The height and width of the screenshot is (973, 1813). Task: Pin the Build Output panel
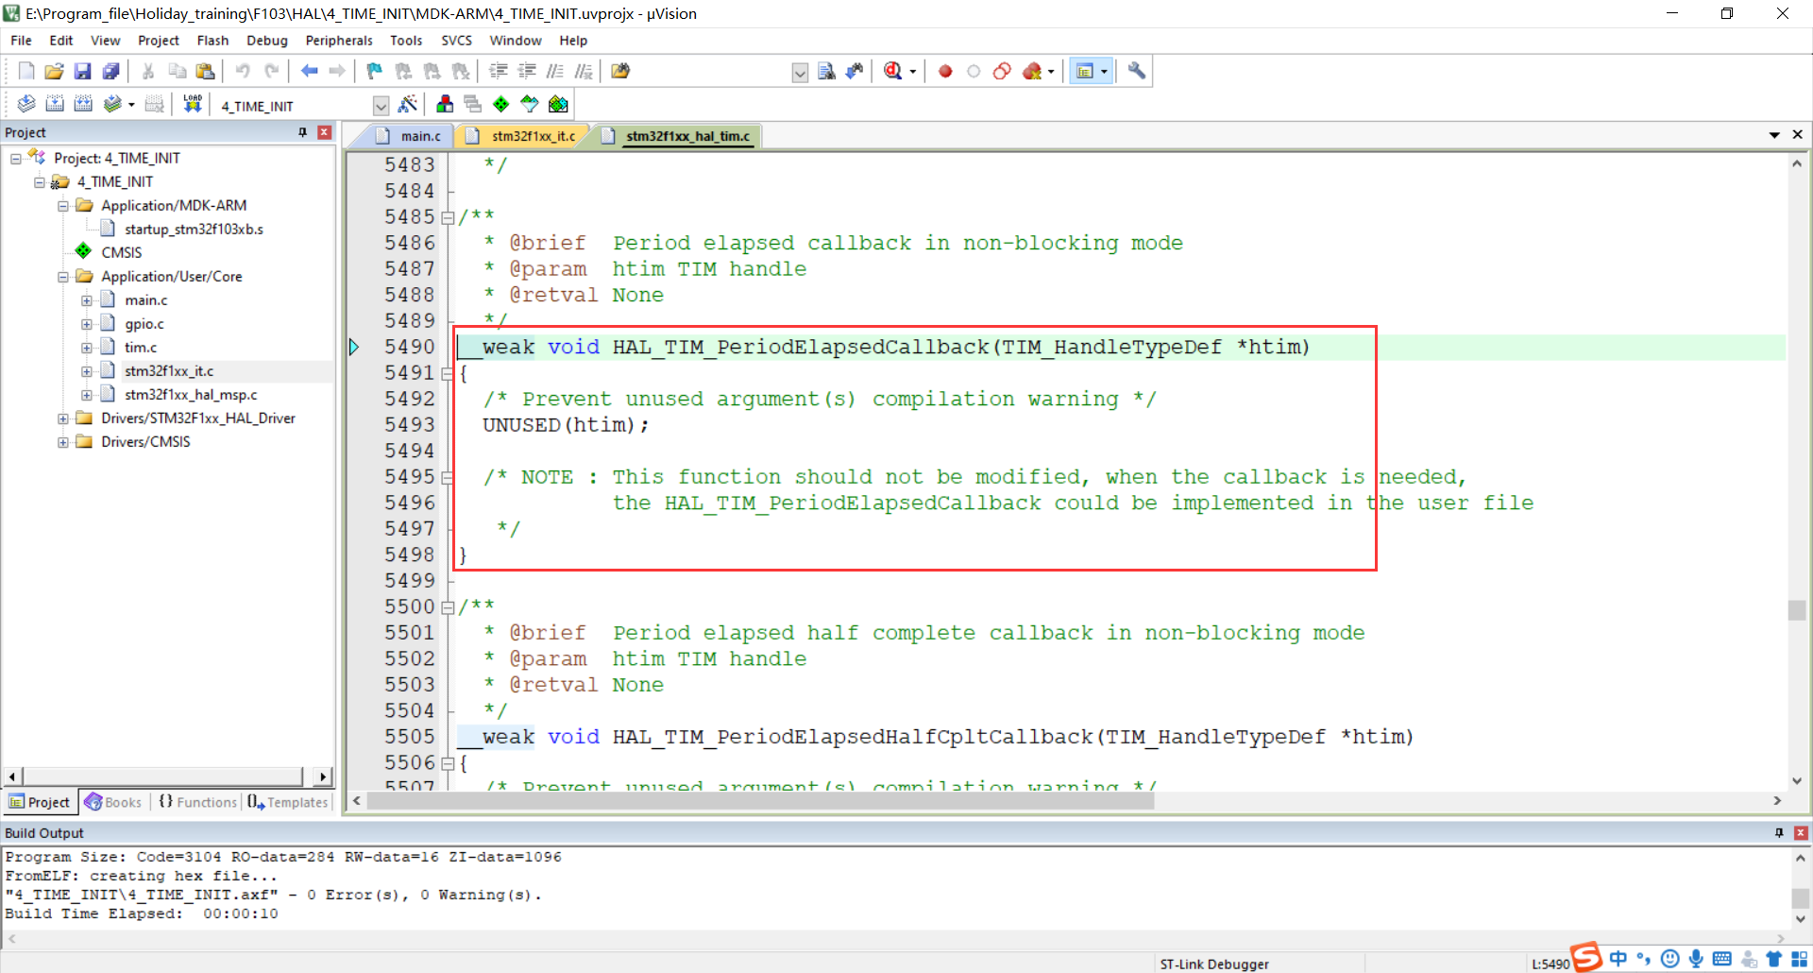pyautogui.click(x=1779, y=833)
